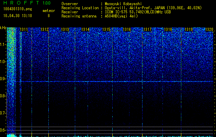The width and height of the screenshot is (216, 137).
Task: Click the 1315 time marker
Action: pyautogui.click(x=106, y=29)
